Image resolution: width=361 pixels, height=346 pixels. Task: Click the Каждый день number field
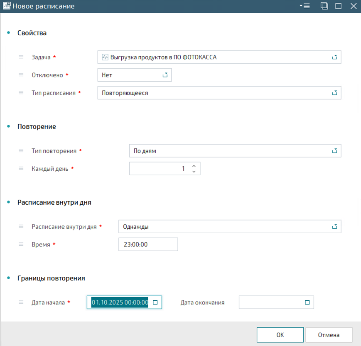(x=165, y=169)
